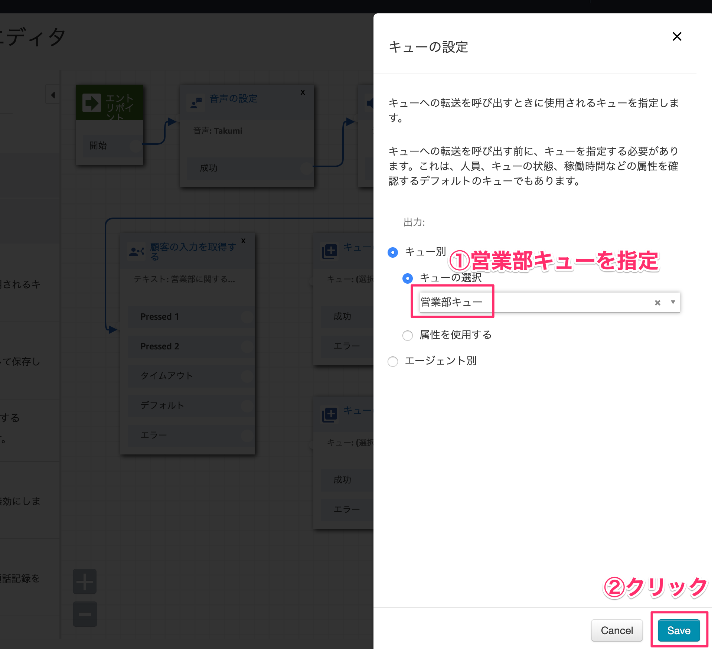Select the エージェント別 radio option
Viewport: 718px width, 649px height.
(393, 361)
